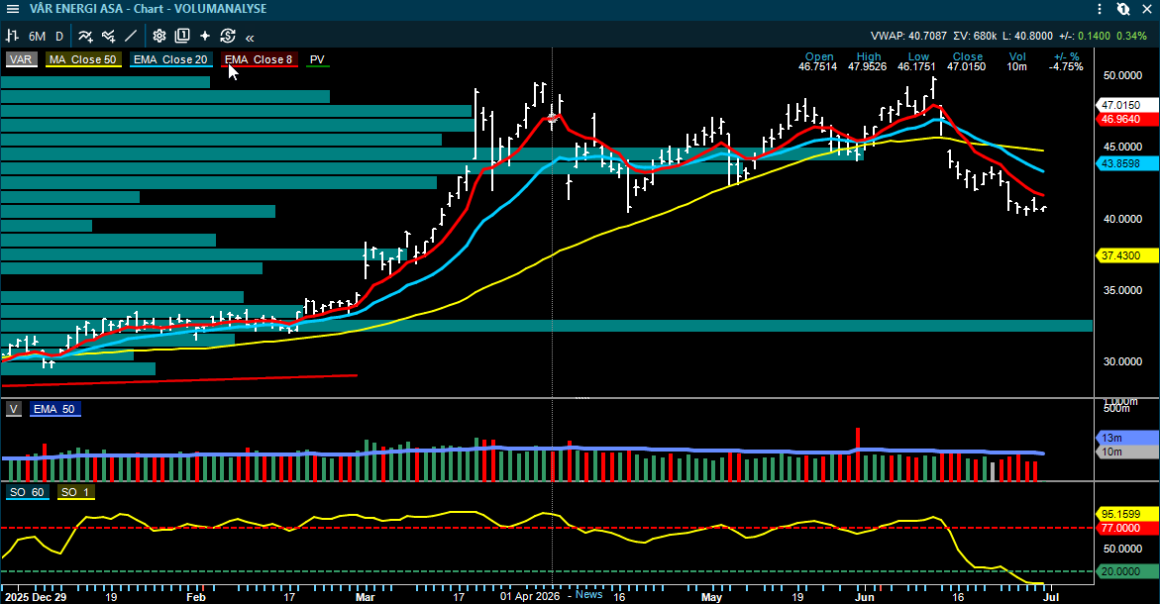Click the sparkle star toolbar icon
Viewport: 1160px width, 604px height.
205,36
